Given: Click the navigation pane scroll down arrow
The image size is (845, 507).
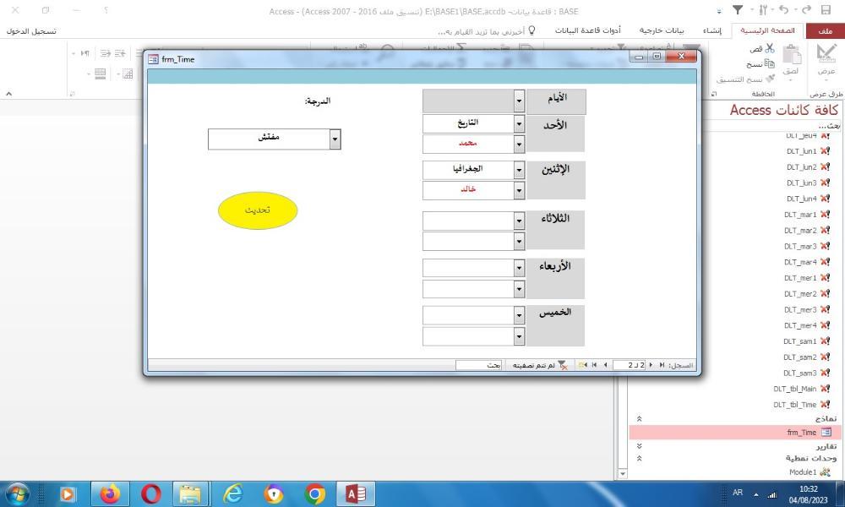Looking at the screenshot, I should (x=623, y=473).
